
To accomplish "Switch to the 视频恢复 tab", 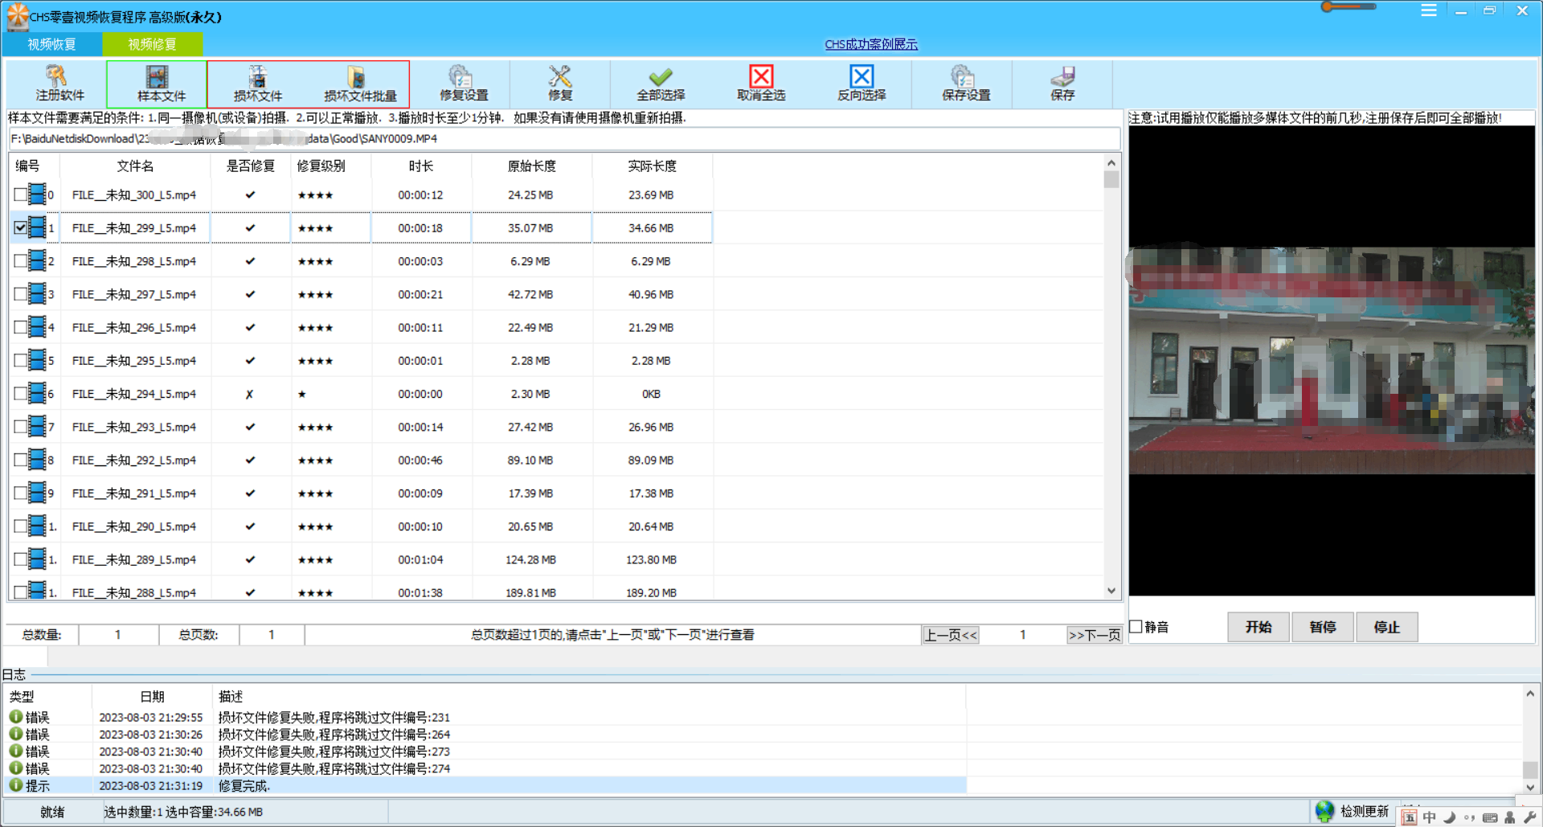I will pyautogui.click(x=52, y=44).
